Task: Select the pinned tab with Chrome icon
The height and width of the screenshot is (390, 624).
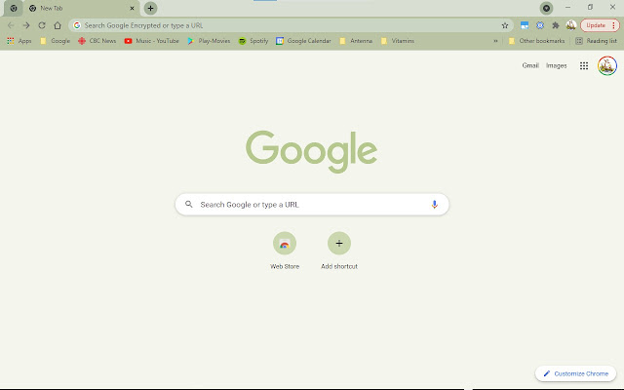Action: coord(14,9)
